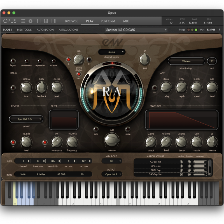Viewport: 224px width, 224px height.
Task: Adjust volume slider for D#0-Exp Shrt
Action: [x=200, y=174]
